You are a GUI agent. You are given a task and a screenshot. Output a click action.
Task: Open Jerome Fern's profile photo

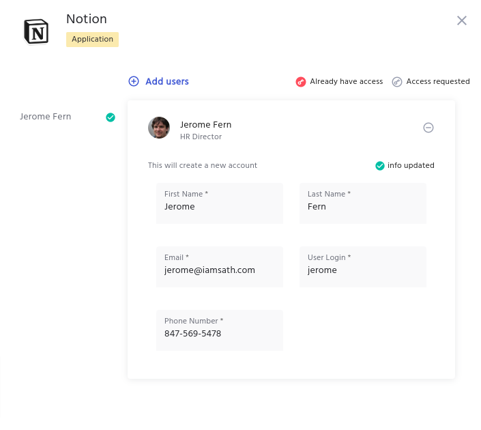pyautogui.click(x=159, y=128)
